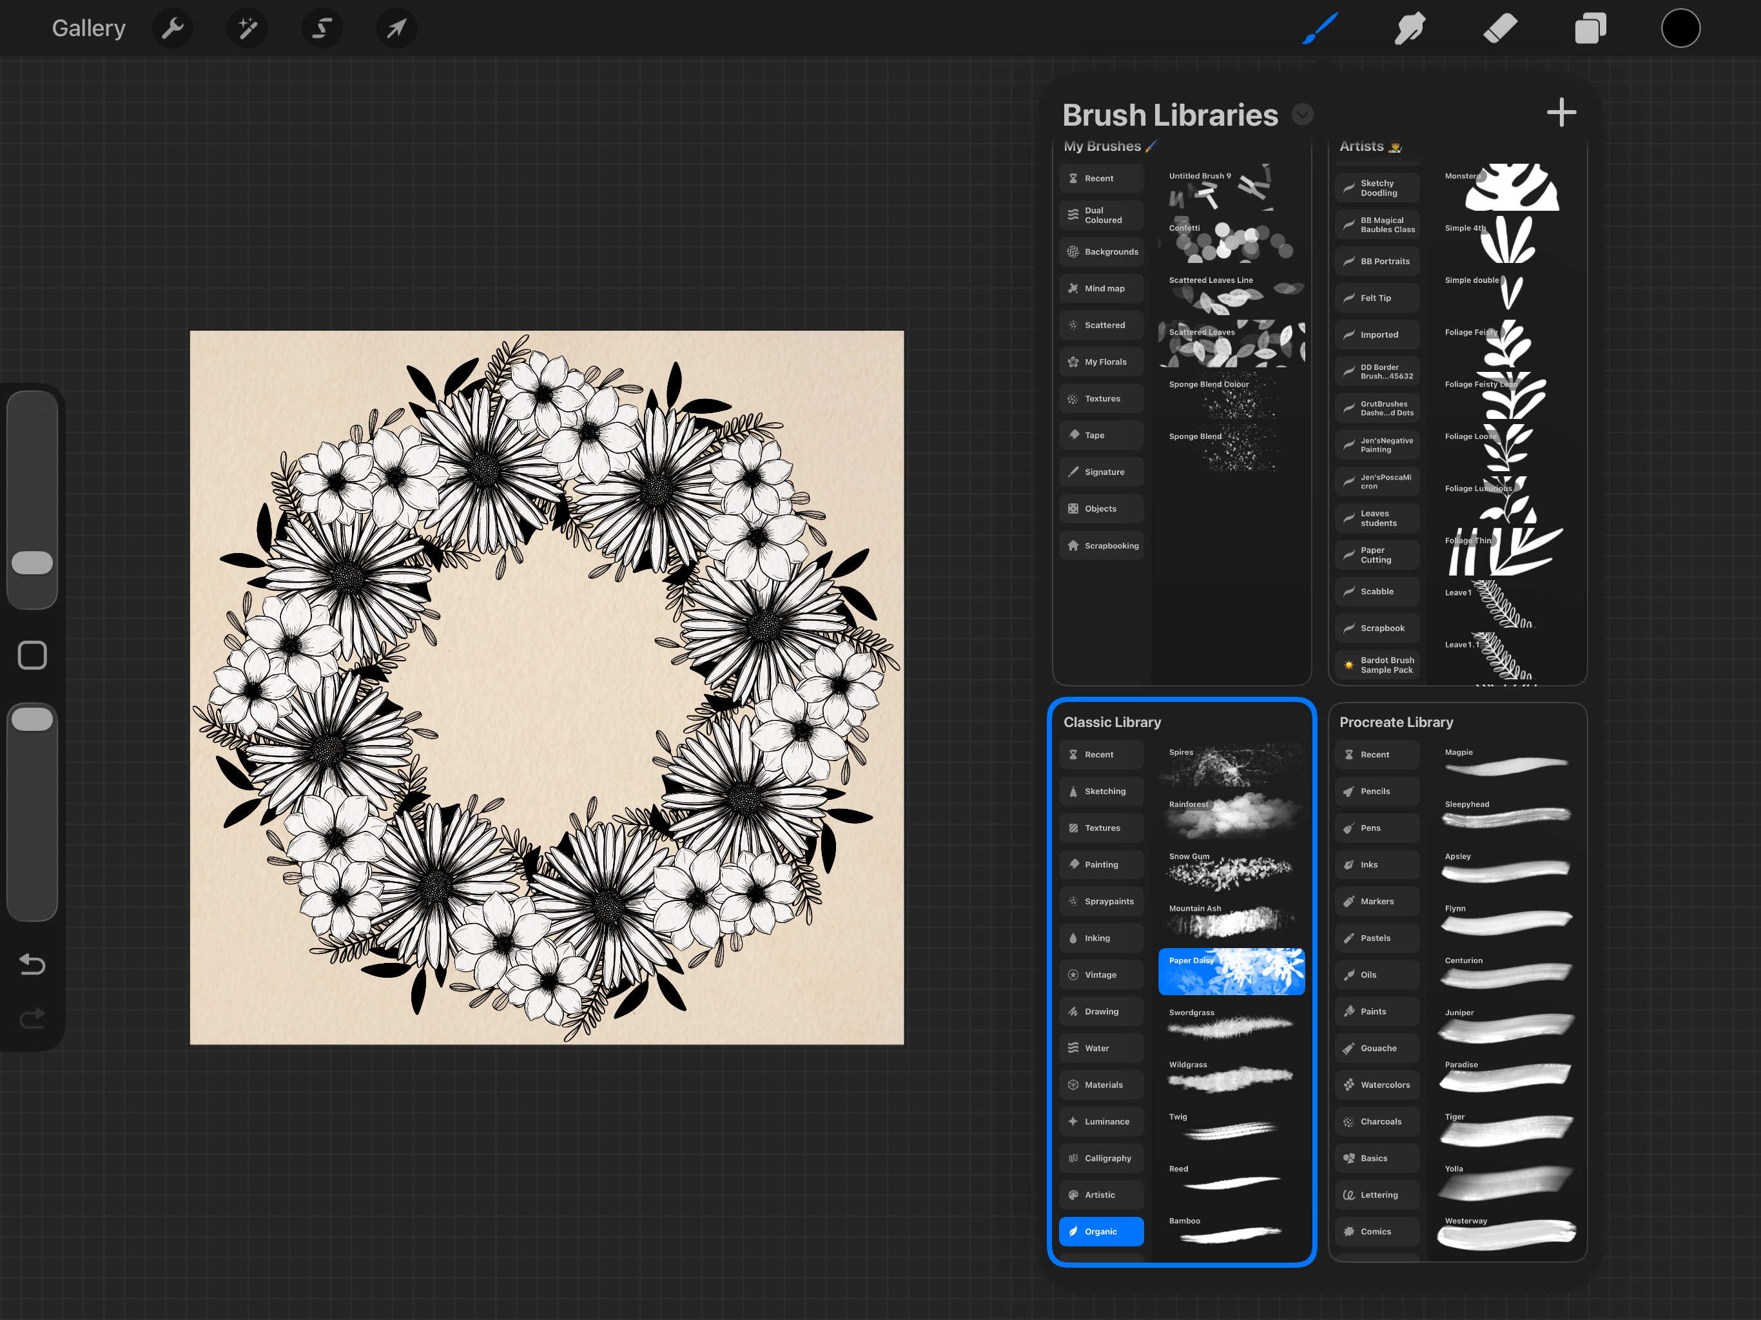Select the Monstera brush

[x=1507, y=188]
